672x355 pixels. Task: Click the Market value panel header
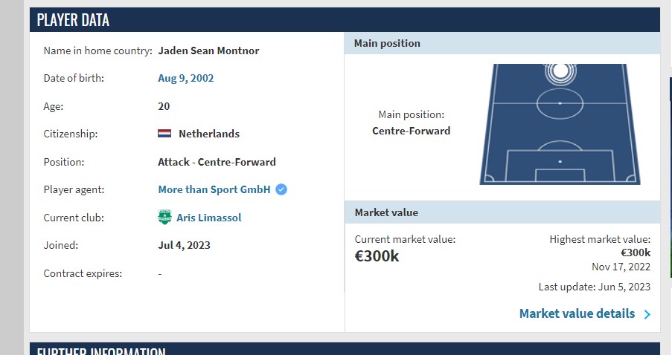click(502, 212)
